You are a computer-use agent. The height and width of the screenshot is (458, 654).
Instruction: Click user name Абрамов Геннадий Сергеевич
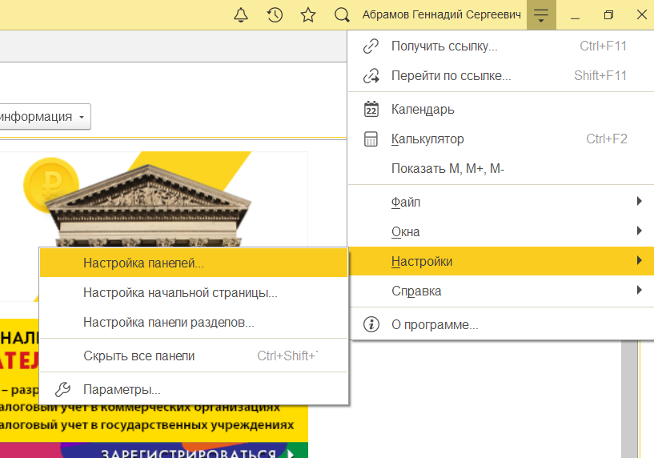click(442, 15)
